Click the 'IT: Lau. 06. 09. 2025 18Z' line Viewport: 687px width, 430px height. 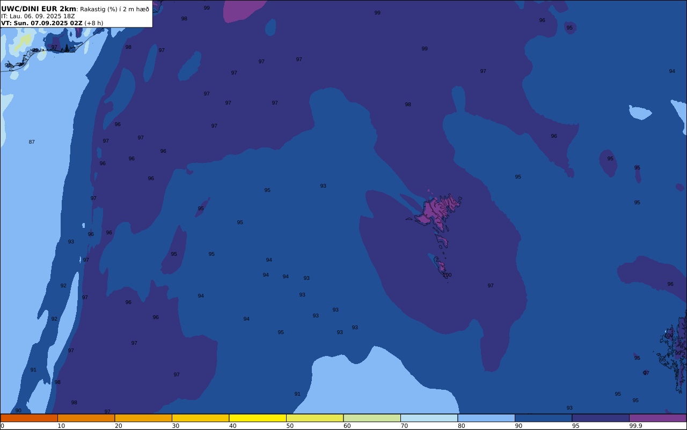[38, 16]
